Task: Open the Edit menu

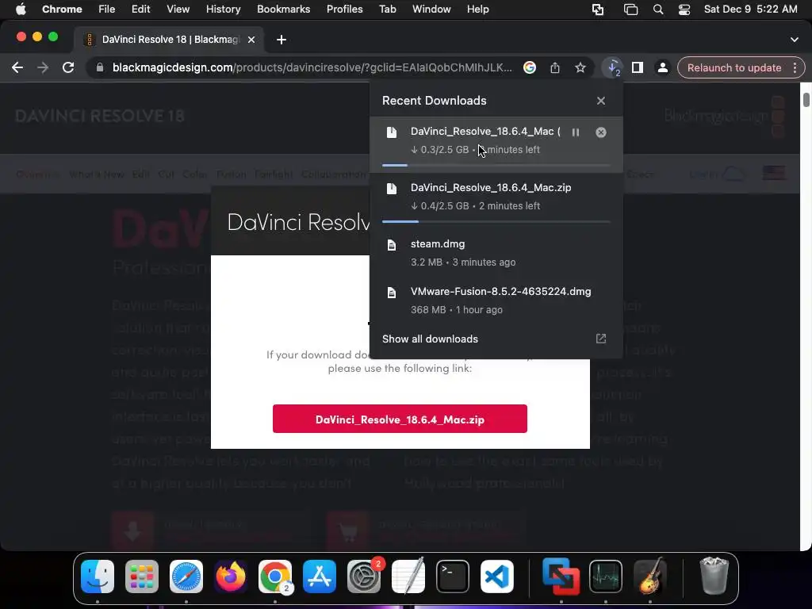Action: [141, 10]
